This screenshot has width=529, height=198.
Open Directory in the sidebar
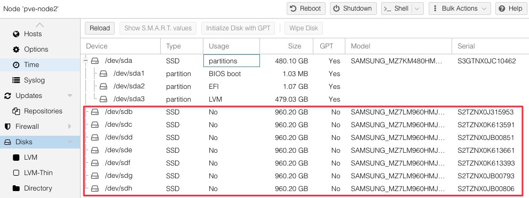point(38,188)
